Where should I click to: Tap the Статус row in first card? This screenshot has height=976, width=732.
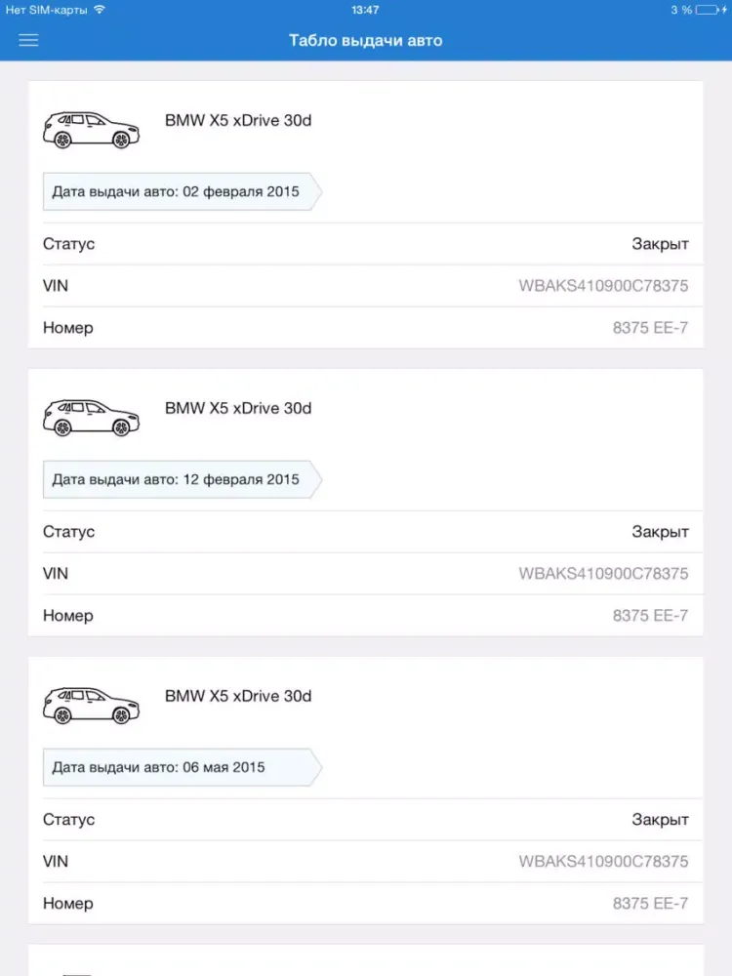(x=365, y=244)
